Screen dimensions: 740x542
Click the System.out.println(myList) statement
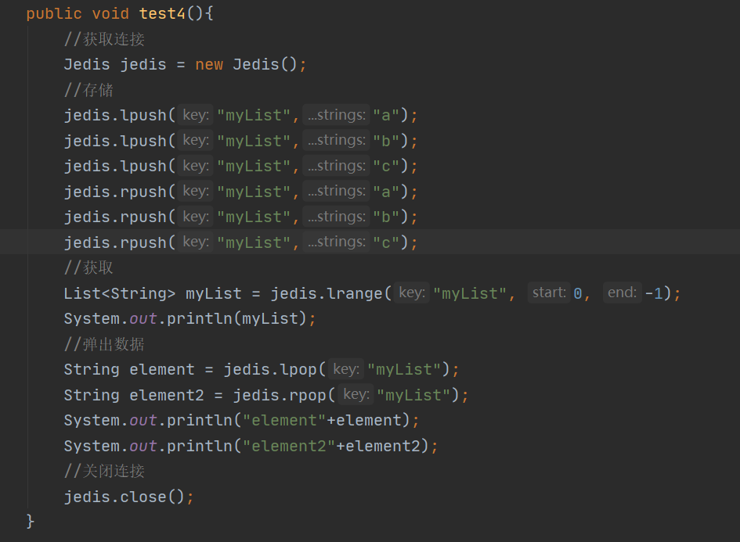[190, 319]
